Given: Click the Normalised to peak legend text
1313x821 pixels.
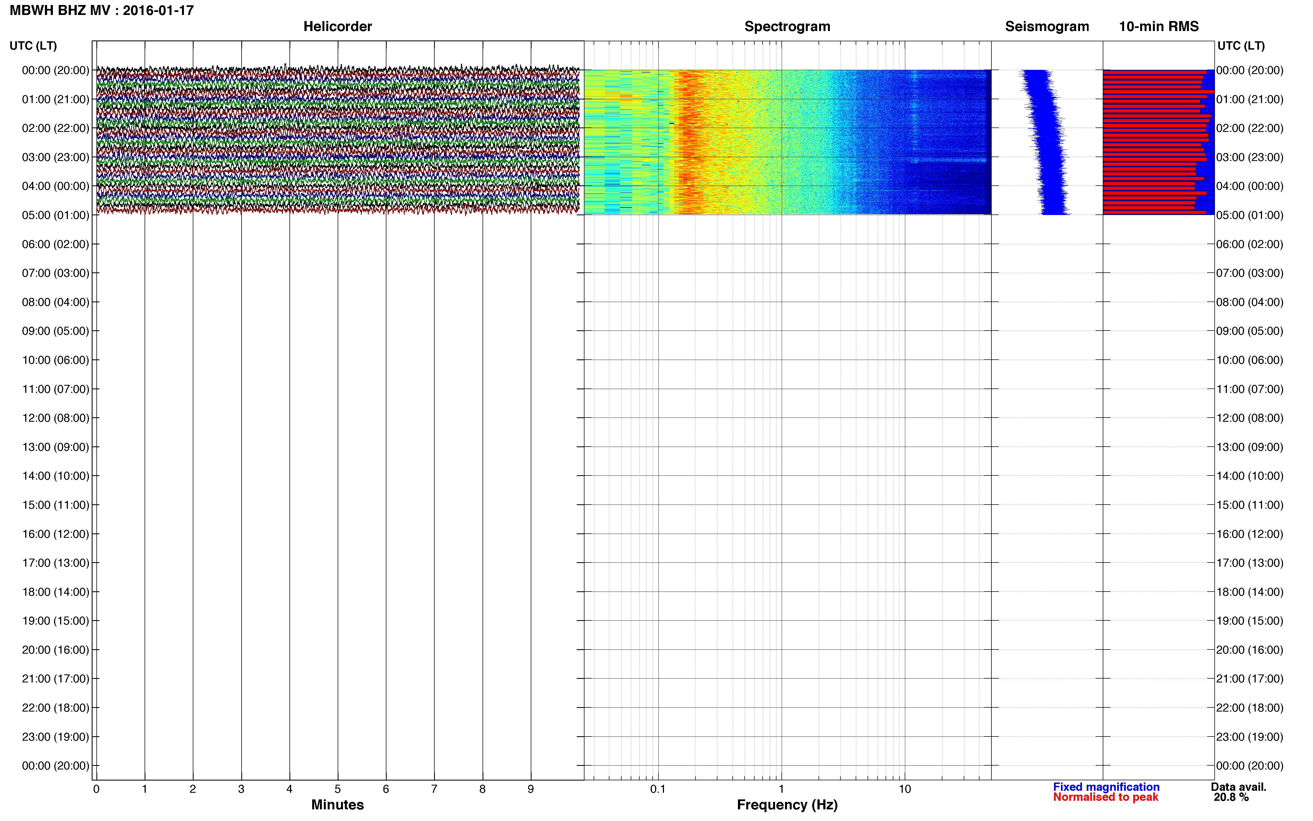Looking at the screenshot, I should [1106, 797].
